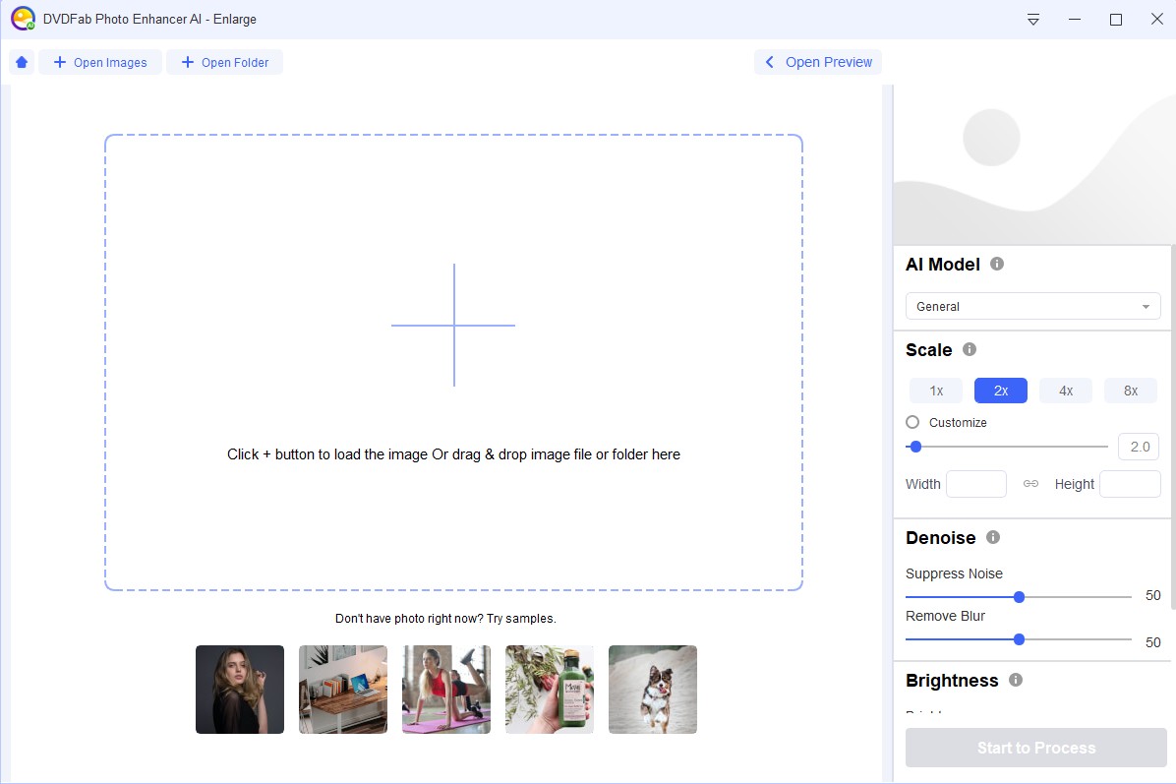
Task: Expand the General AI Model dropdown
Action: (x=1032, y=306)
